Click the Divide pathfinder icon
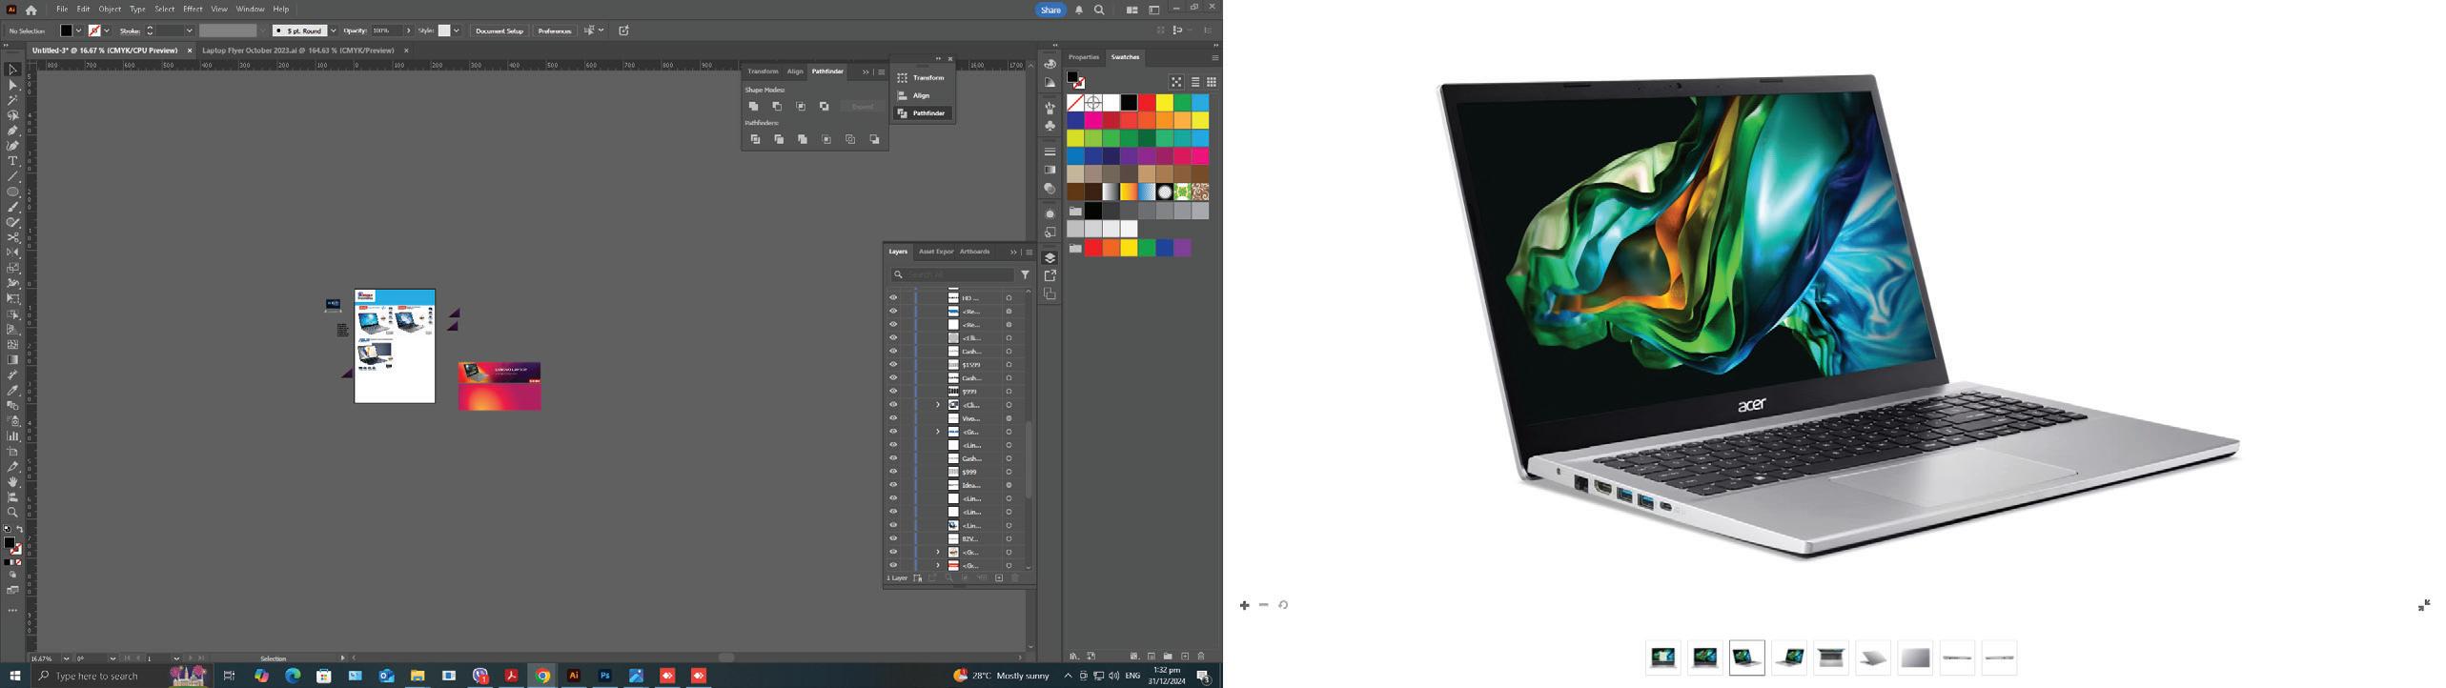Image resolution: width=2446 pixels, height=688 pixels. [755, 140]
